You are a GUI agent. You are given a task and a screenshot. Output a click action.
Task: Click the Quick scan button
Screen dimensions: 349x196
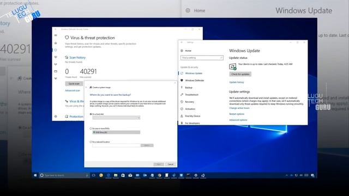[x=74, y=84]
